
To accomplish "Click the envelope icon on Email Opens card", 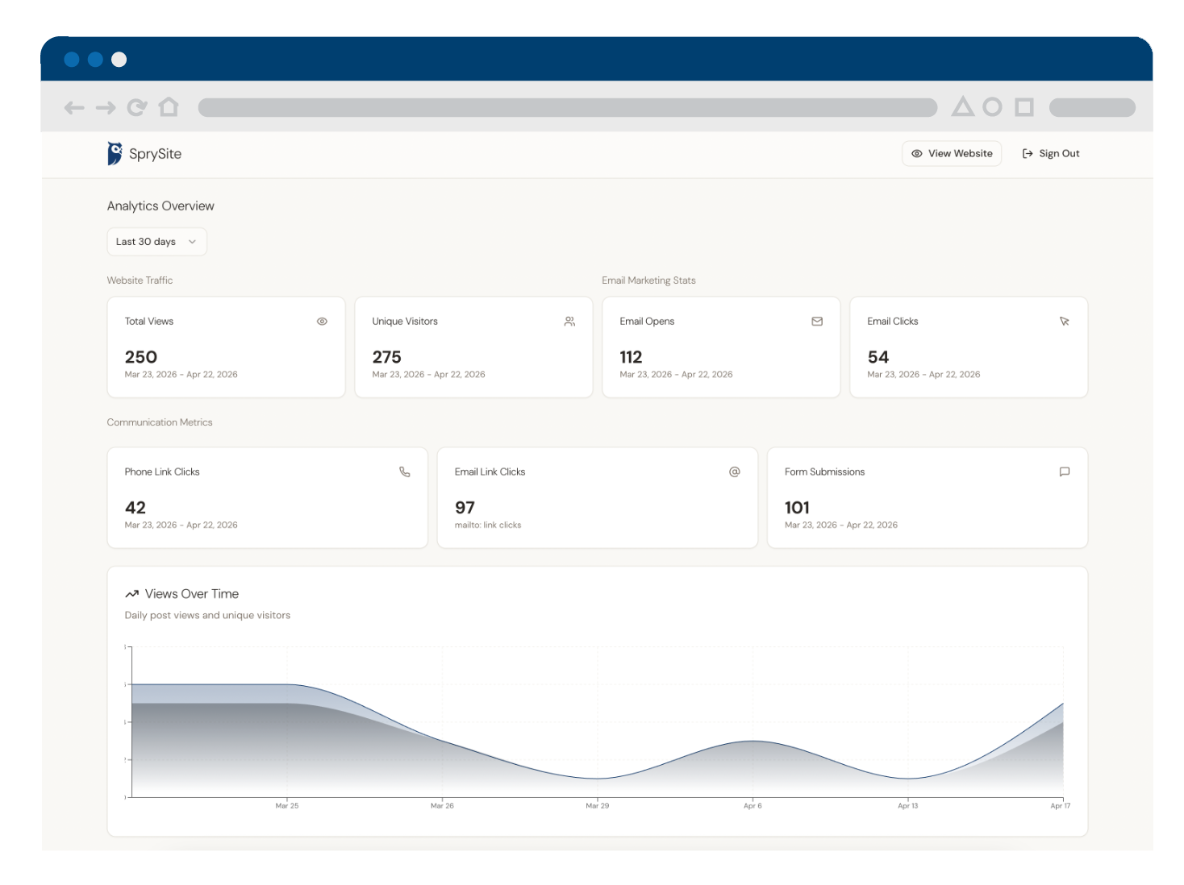I will [x=817, y=322].
